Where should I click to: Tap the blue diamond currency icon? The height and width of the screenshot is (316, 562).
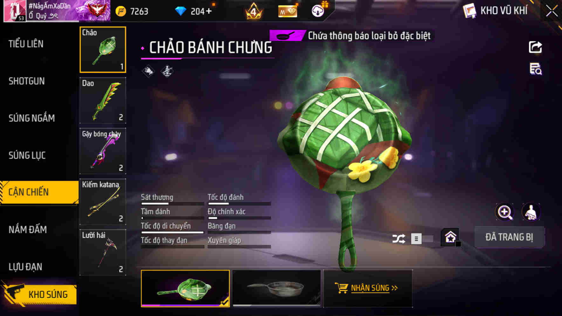point(181,11)
